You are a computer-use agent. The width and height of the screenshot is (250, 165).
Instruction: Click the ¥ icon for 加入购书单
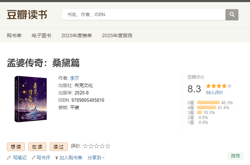(x=57, y=158)
